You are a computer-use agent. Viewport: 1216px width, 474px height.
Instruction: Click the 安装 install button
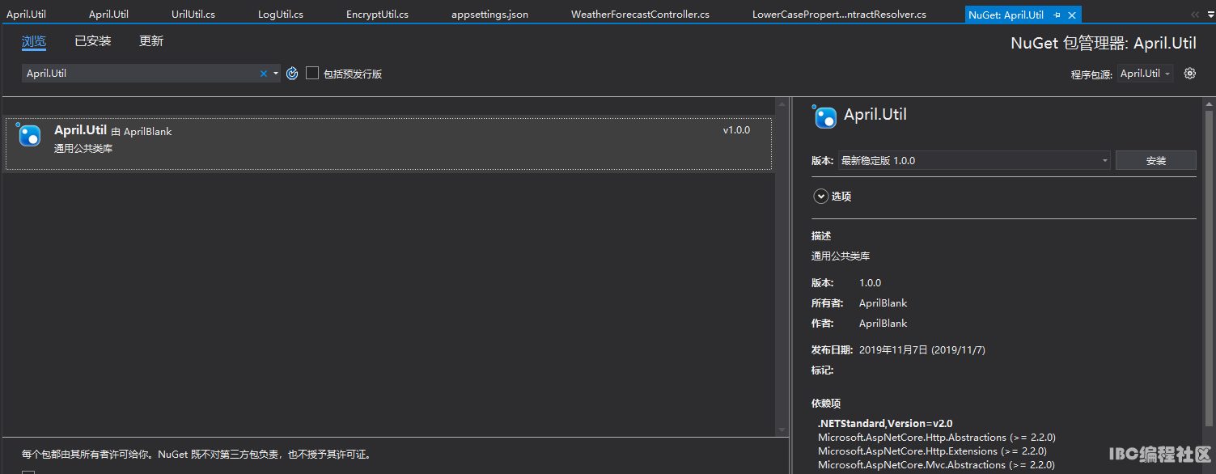(x=1155, y=160)
